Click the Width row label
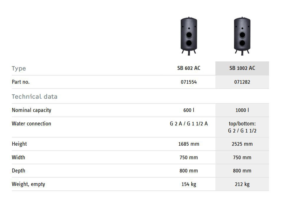Image resolution: width=282 pixels, height=203 pixels. (18, 157)
